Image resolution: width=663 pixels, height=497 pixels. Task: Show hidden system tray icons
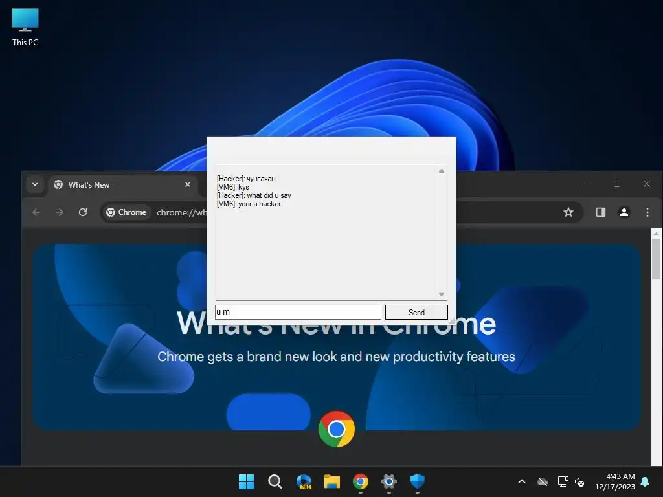pyautogui.click(x=522, y=481)
